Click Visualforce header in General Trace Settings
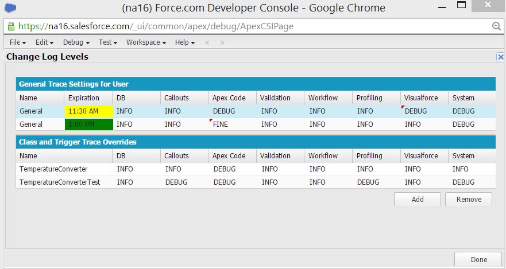Viewport: 506px width, 269px height. 424,98
